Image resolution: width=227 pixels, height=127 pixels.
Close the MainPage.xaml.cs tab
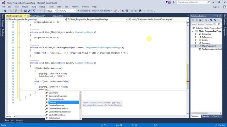point(28,16)
